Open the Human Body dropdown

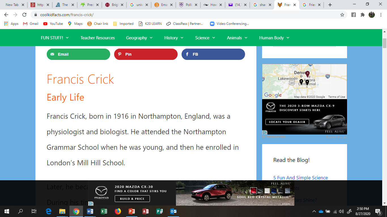pos(274,38)
